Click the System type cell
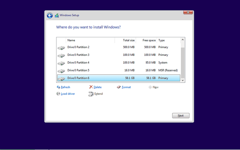 [163, 63]
